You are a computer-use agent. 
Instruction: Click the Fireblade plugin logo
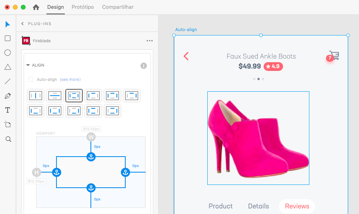point(26,41)
